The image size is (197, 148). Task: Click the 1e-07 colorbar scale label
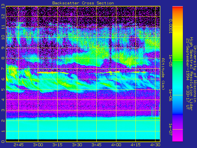(x=170, y=129)
